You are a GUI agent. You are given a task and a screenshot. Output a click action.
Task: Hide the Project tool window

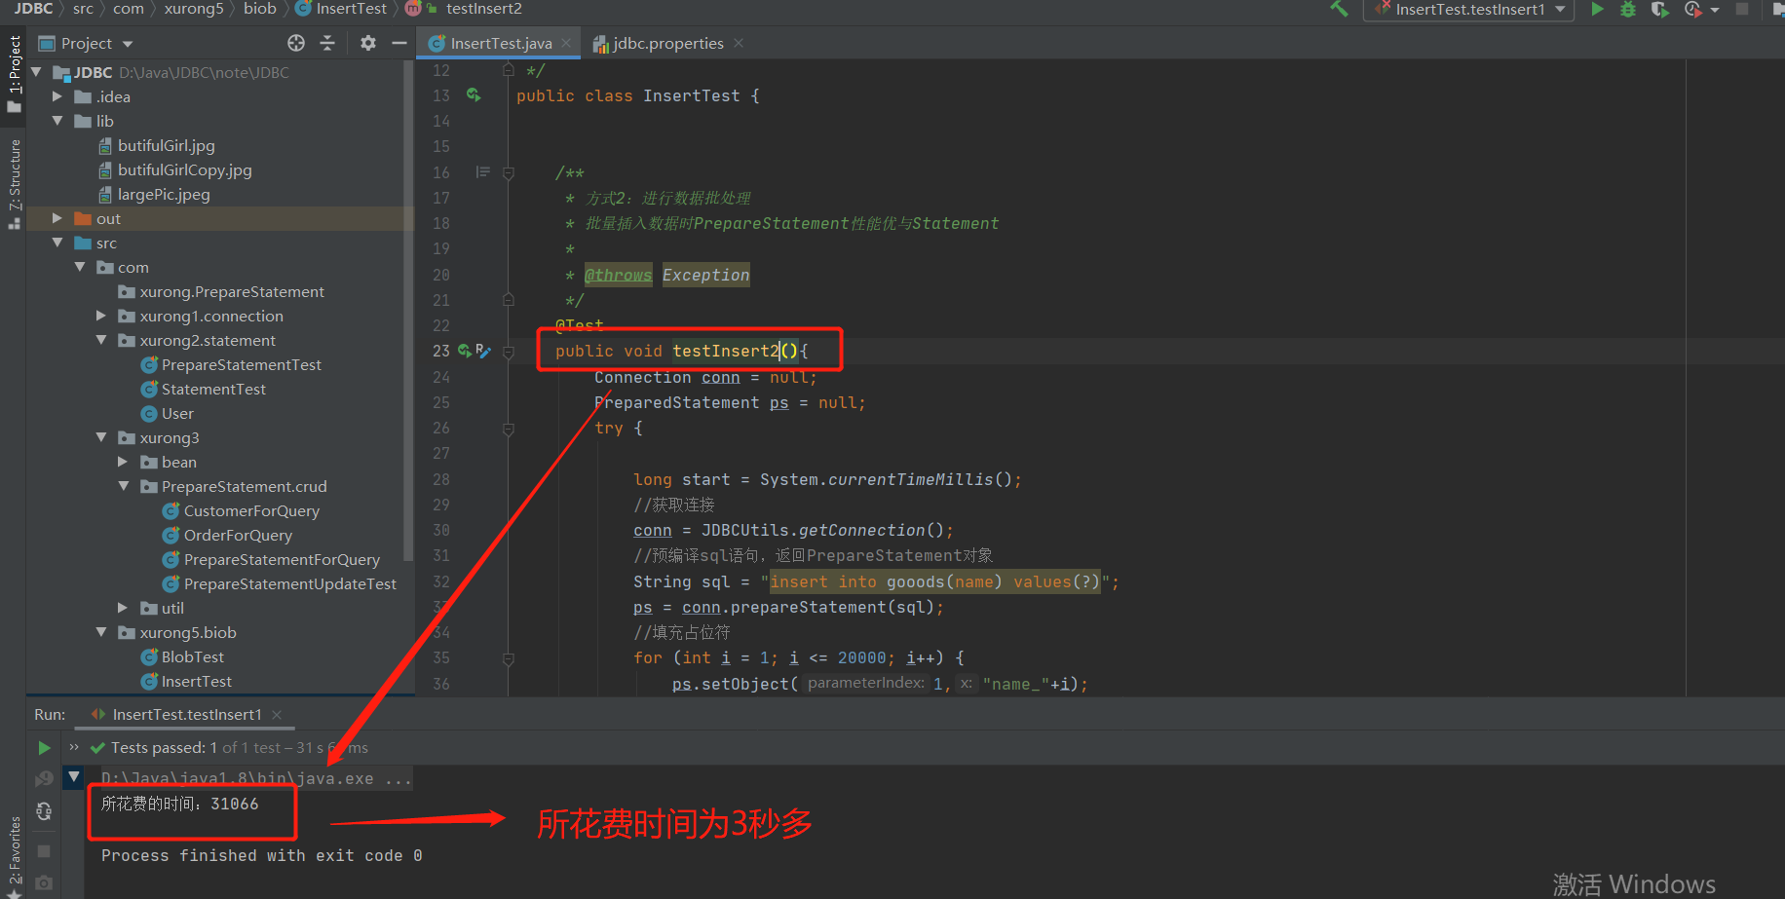tap(399, 43)
